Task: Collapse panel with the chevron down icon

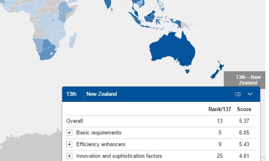Action: click(x=250, y=94)
